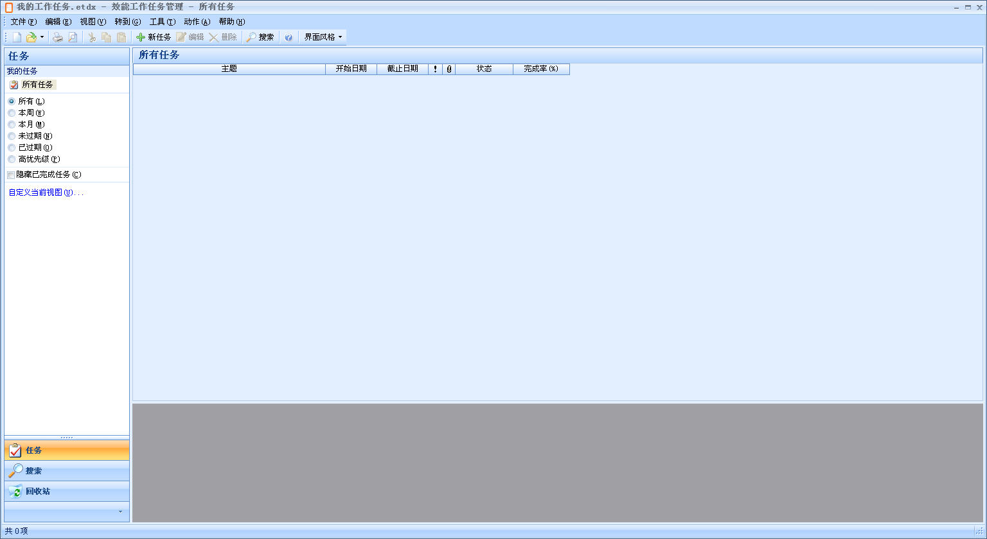Click the paste clipboard icon
Screen dimensions: 987x539
(x=121, y=37)
